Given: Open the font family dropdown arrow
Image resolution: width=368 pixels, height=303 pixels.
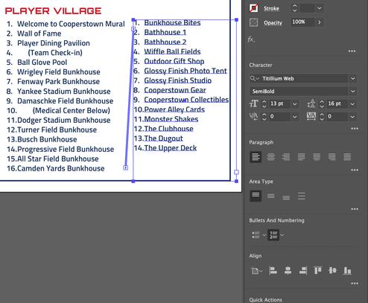Looking at the screenshot, I should click(353, 79).
